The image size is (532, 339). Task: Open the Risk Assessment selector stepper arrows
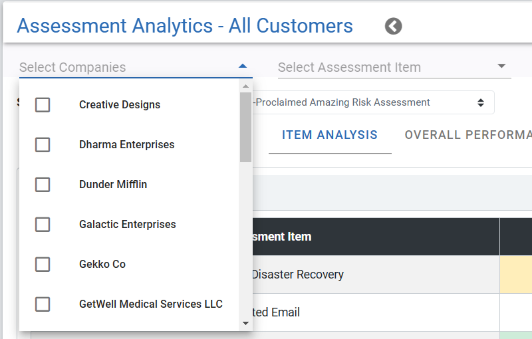(480, 103)
